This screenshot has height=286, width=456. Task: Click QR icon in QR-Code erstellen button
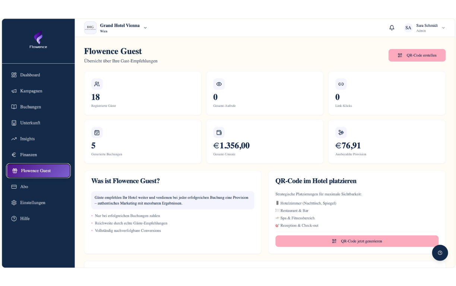coord(400,55)
